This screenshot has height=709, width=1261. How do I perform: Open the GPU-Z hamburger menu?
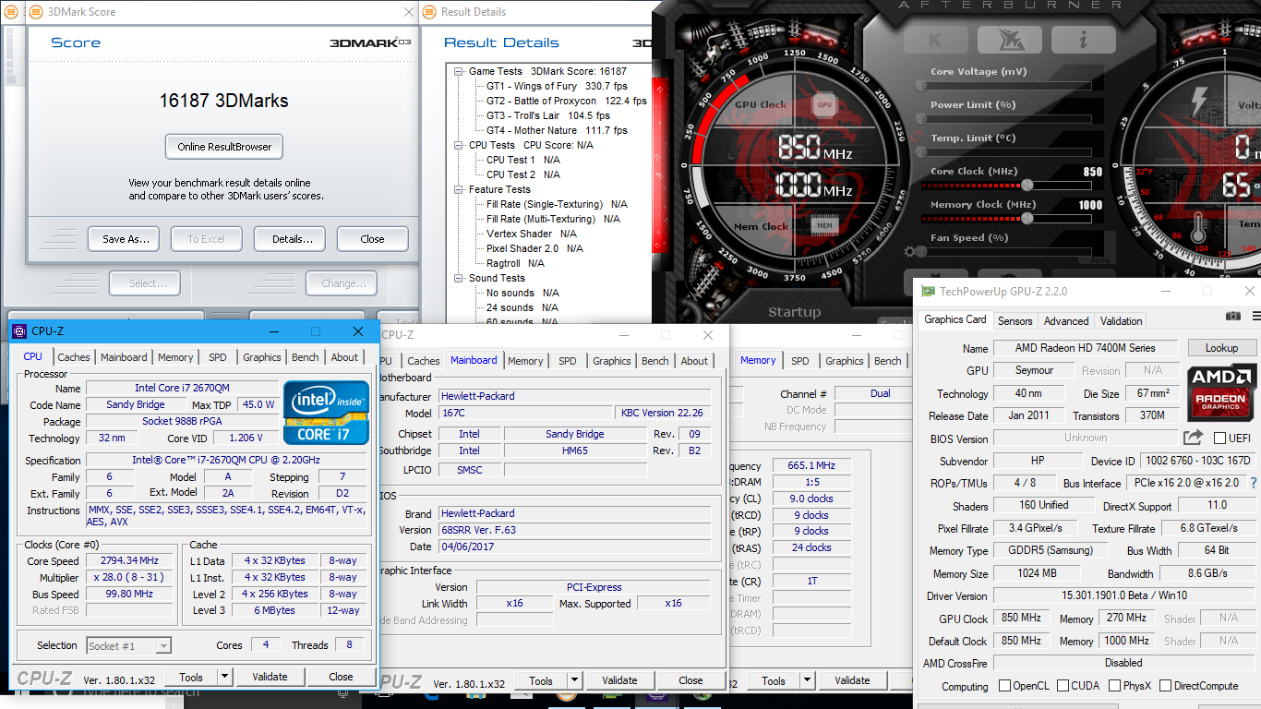click(x=1256, y=316)
